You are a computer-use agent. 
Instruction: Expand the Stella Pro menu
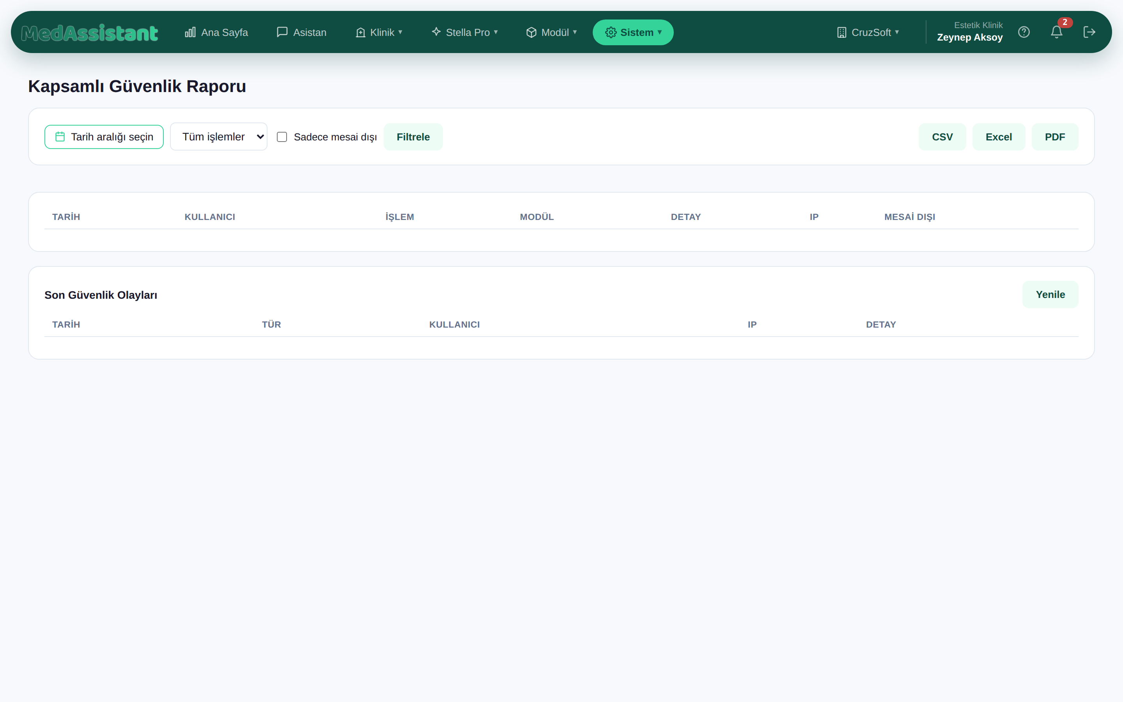(464, 32)
